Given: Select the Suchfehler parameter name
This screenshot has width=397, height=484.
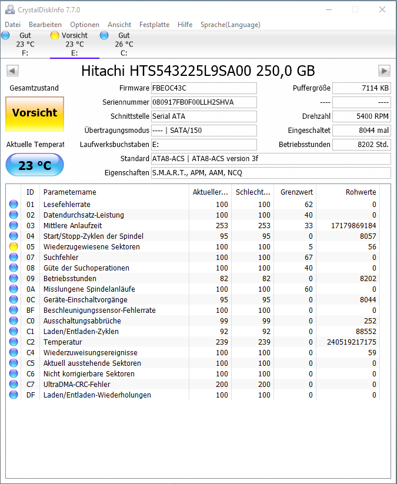Looking at the screenshot, I should 61,257.
